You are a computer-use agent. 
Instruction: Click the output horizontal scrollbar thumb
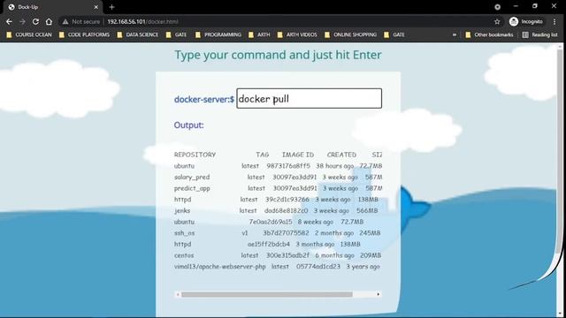(267, 294)
